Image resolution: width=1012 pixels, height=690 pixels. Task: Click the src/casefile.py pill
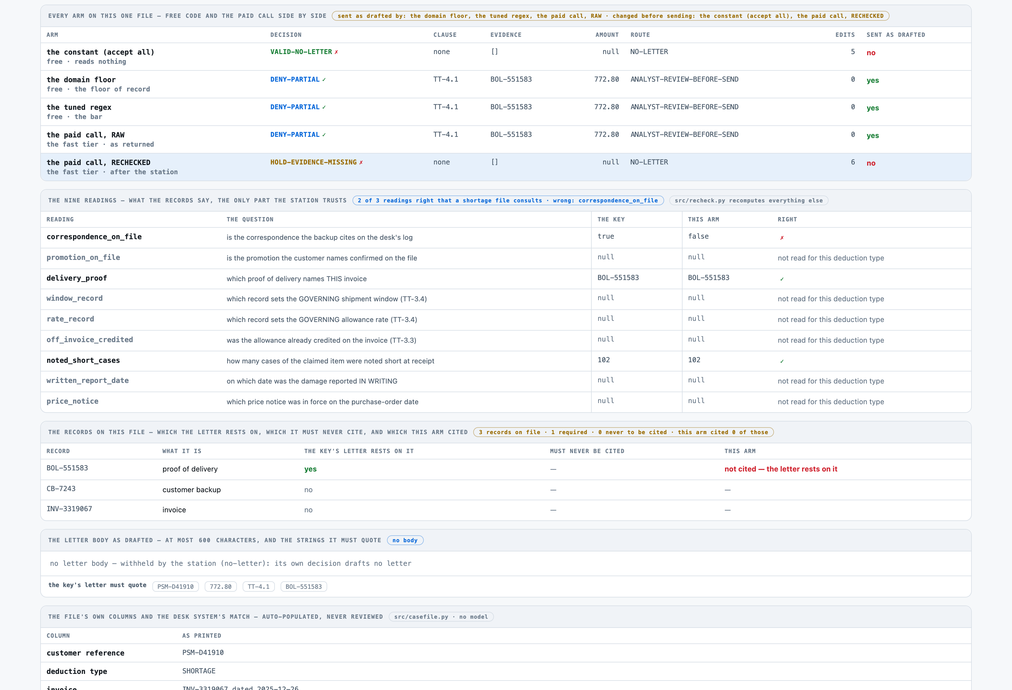441,617
